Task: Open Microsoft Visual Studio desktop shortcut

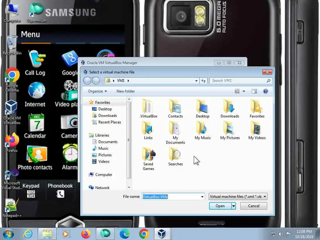Action: point(12,180)
